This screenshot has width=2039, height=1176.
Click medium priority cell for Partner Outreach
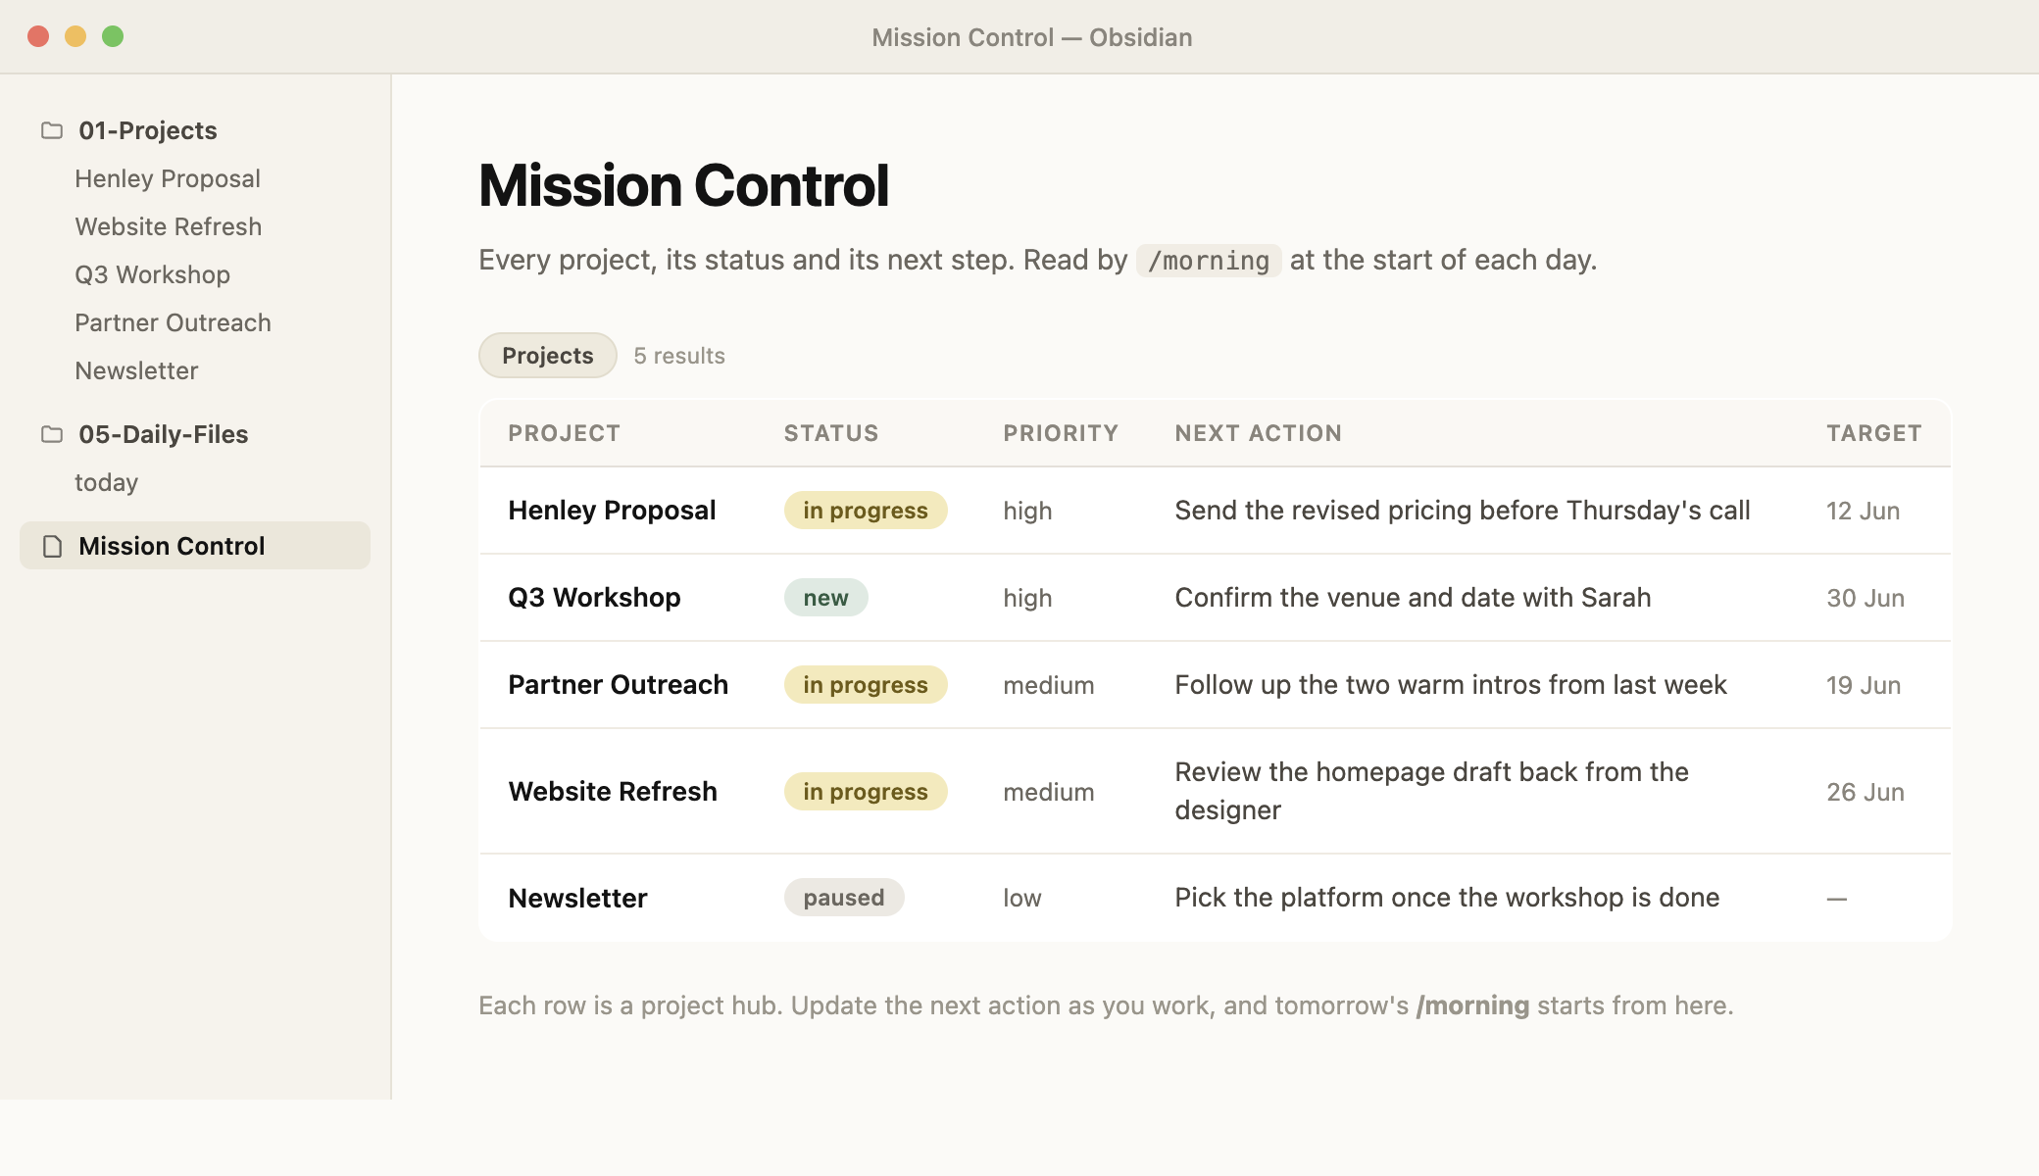[1048, 685]
